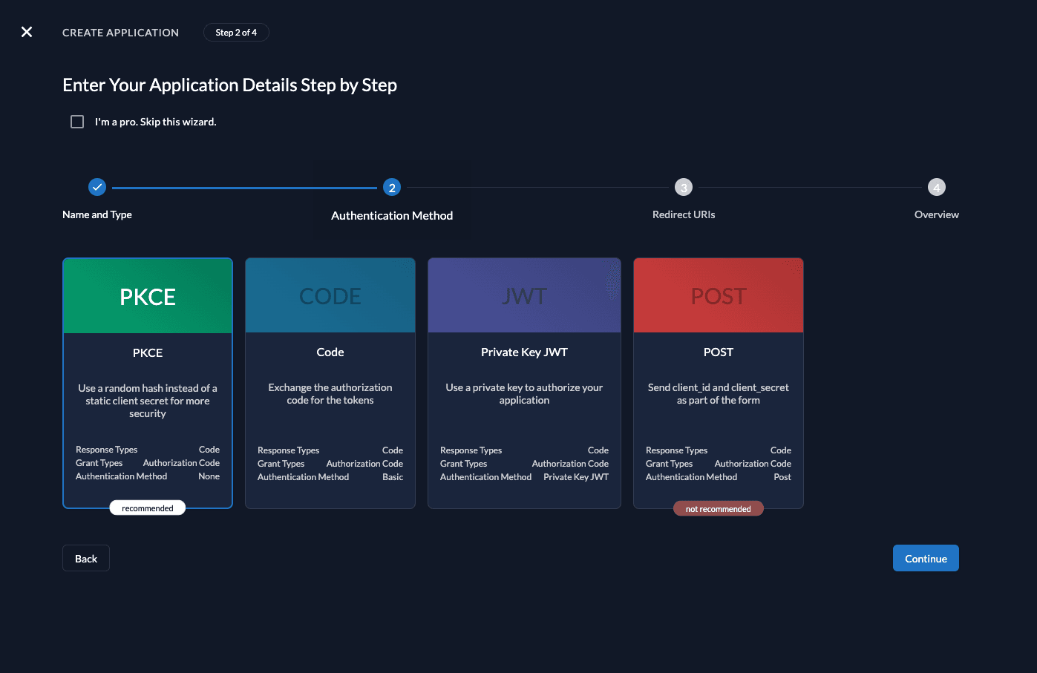Click the not recommended badge under POST

point(718,508)
